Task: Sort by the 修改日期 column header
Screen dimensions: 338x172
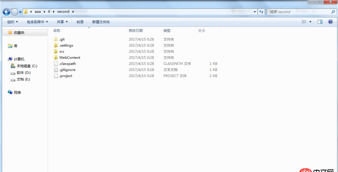Action: (x=136, y=30)
